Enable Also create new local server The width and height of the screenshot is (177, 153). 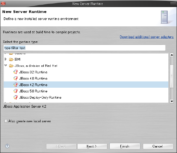pos(6,121)
